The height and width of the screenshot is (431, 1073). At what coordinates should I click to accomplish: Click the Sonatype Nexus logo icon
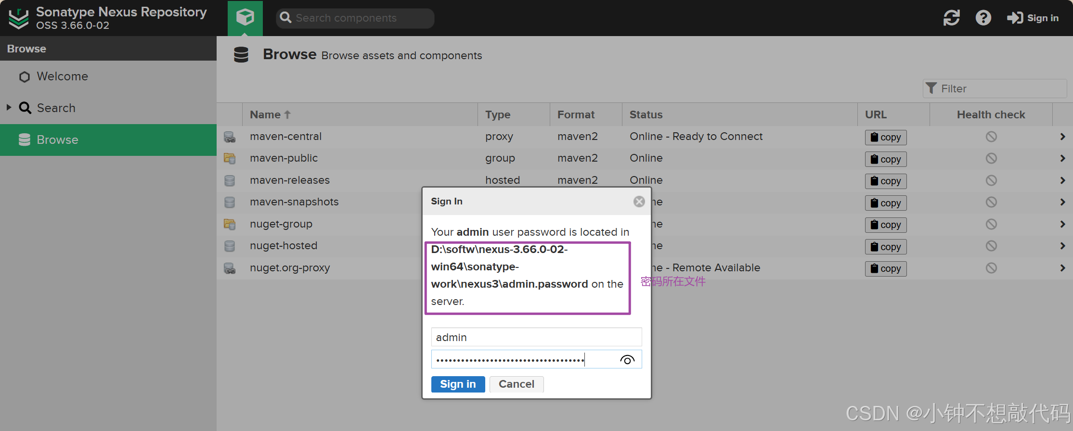(x=19, y=18)
